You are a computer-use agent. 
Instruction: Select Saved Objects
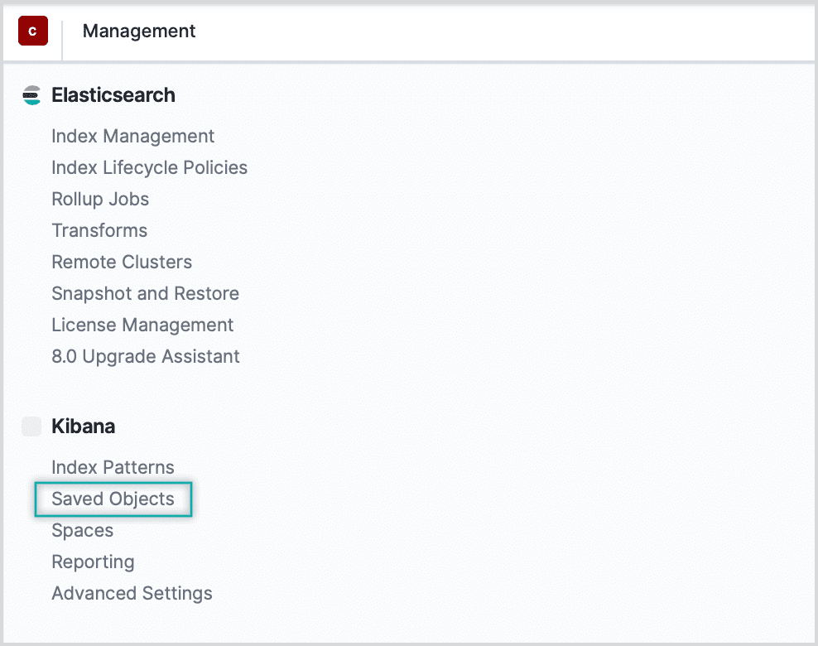pyautogui.click(x=113, y=499)
